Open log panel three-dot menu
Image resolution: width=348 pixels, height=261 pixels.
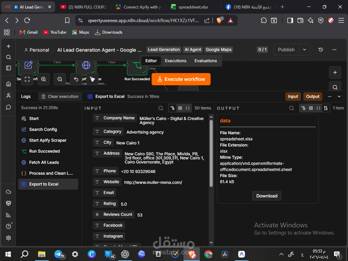(x=330, y=97)
